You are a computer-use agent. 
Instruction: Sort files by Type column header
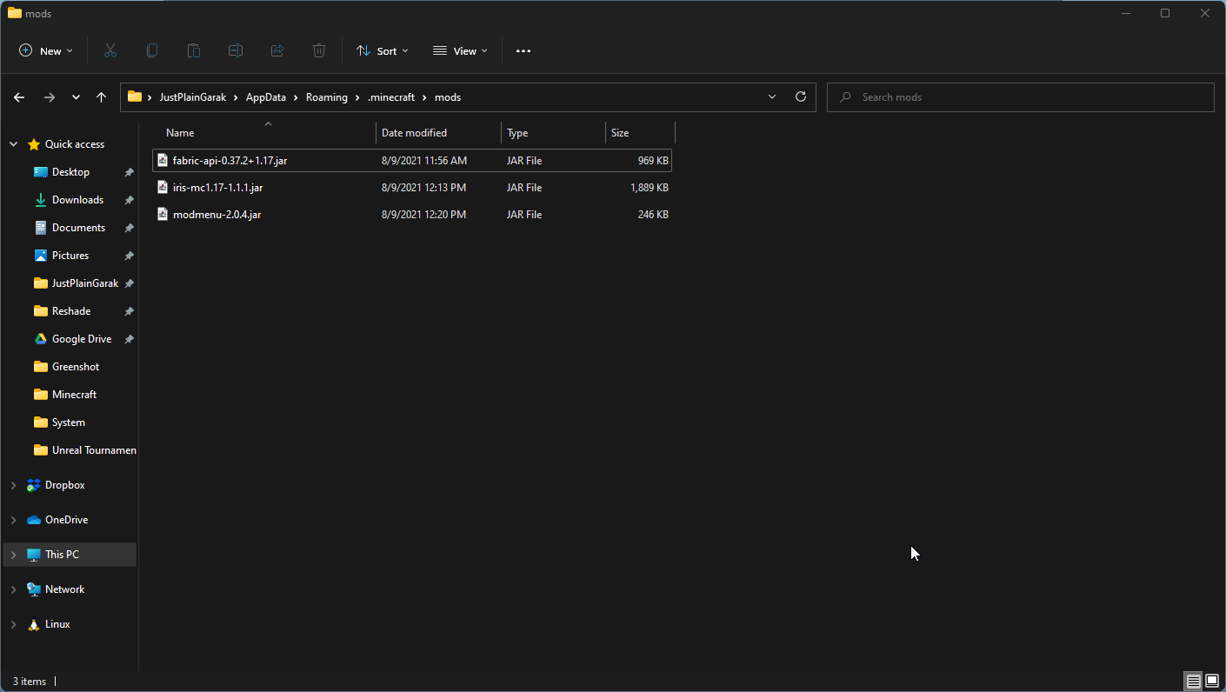pyautogui.click(x=554, y=133)
